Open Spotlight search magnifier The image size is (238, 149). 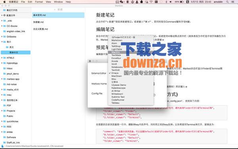point(227,2)
